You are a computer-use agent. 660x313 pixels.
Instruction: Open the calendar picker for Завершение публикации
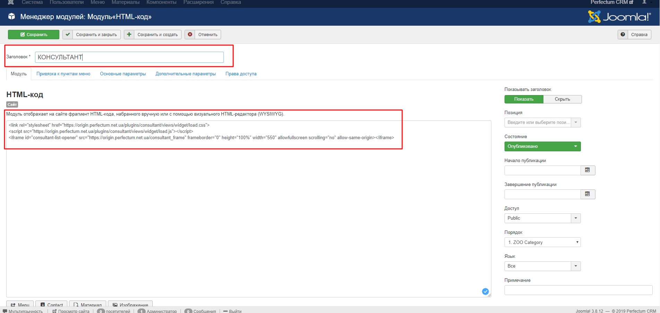tap(587, 194)
